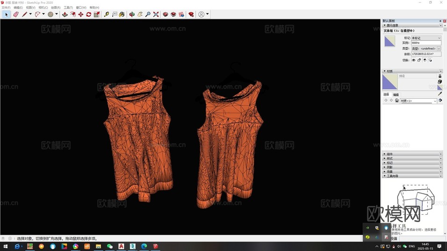
Task: Expand the 阴影 panel
Action: point(384,167)
